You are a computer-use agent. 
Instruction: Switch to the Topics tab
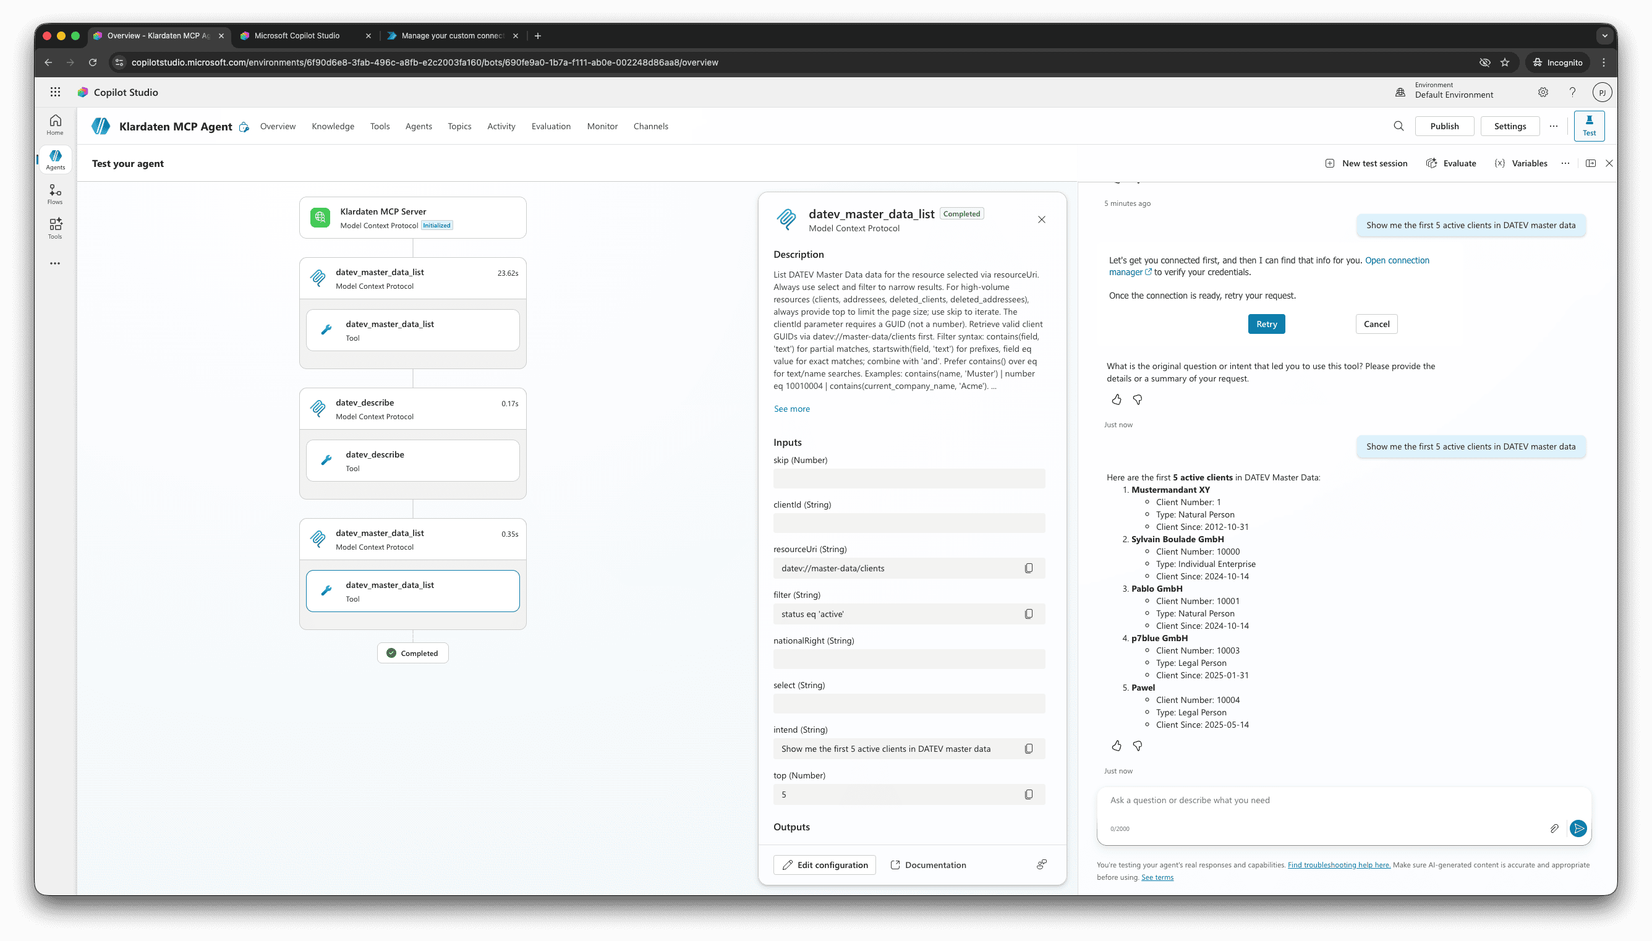[x=459, y=126]
